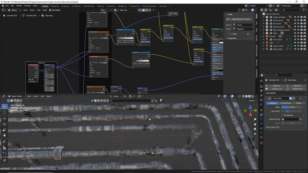The height and width of the screenshot is (173, 308).
Task: Hide Large cylinders collection in viewport
Action: (x=298, y=17)
